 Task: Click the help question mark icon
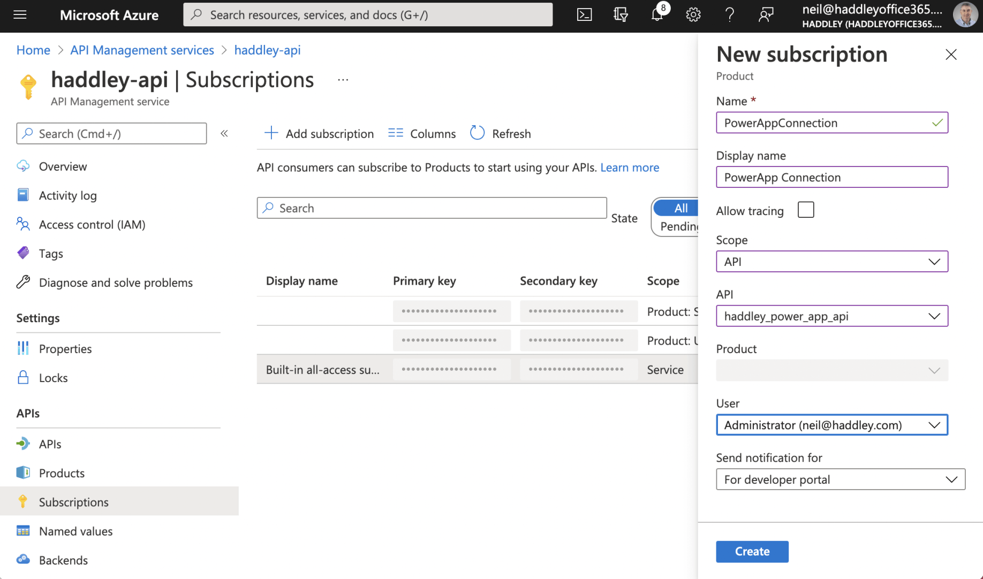click(x=729, y=14)
